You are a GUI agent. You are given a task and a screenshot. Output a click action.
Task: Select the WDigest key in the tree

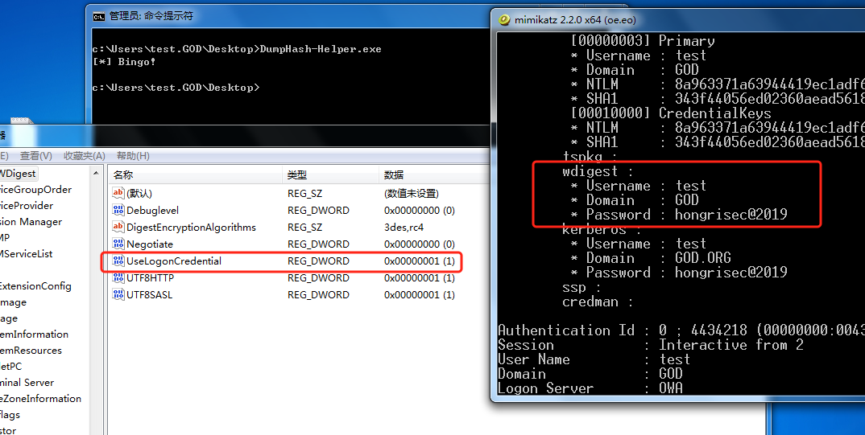pos(18,174)
